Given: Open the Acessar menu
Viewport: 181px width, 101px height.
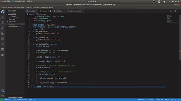Looking at the screenshot, I should [28, 8].
